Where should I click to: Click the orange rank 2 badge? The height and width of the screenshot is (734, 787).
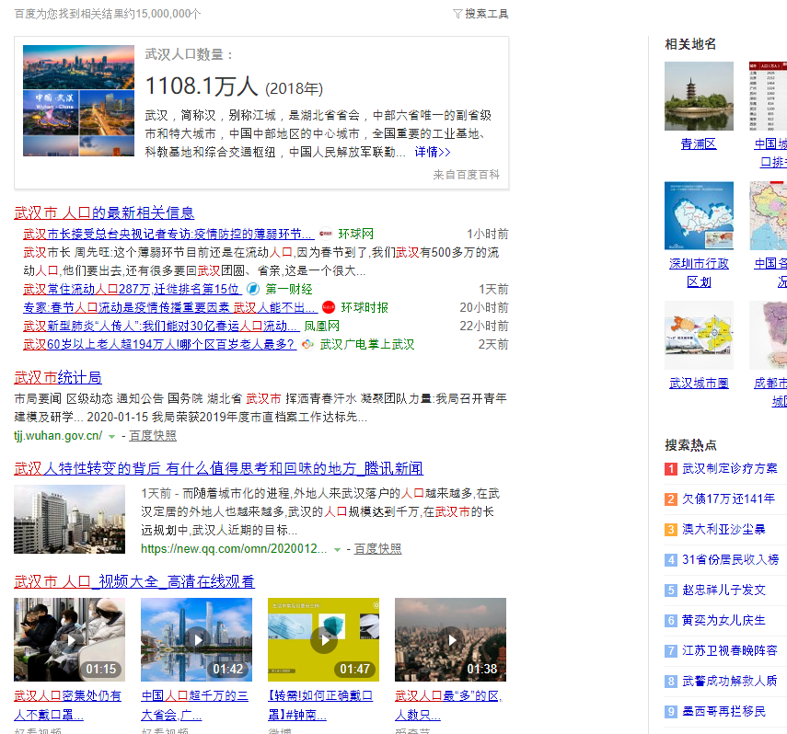click(x=671, y=499)
